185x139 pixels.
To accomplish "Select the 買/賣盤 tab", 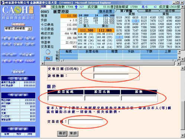I will pyautogui.click(x=126, y=11).
